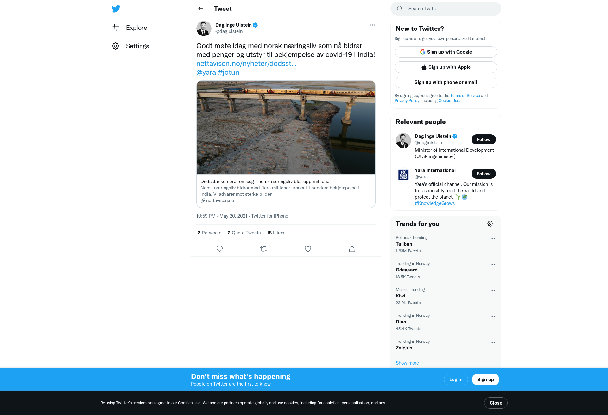Share the tweet via share icon
Image resolution: width=608 pixels, height=415 pixels.
(352, 249)
